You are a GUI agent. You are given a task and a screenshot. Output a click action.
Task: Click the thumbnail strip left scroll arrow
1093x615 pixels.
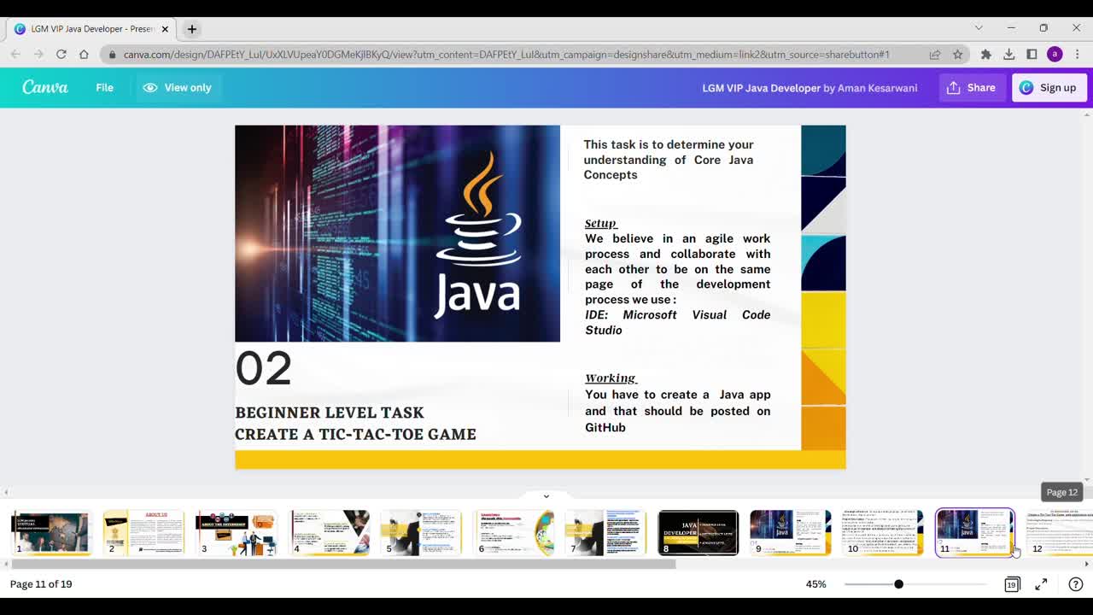(4, 564)
